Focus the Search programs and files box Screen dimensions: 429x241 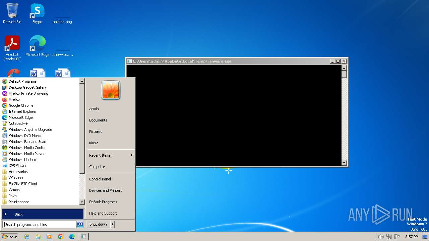[40, 225]
